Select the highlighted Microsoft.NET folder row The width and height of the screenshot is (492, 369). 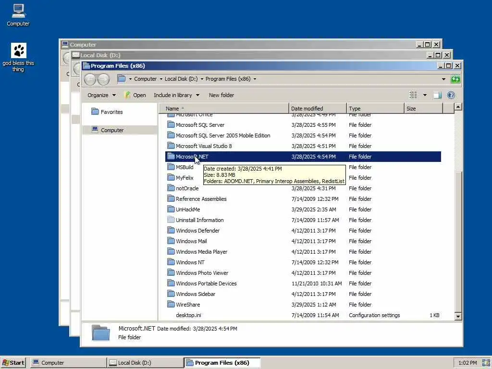[303, 157]
